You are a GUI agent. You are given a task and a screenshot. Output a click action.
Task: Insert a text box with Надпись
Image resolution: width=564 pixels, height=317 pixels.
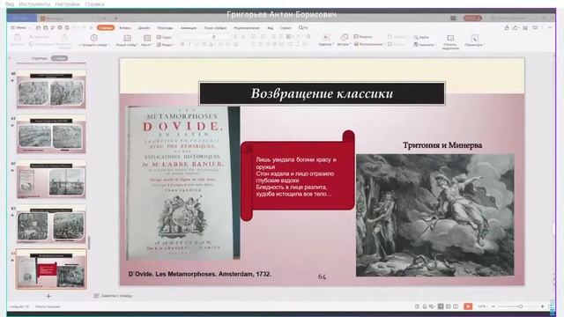pyautogui.click(x=326, y=40)
